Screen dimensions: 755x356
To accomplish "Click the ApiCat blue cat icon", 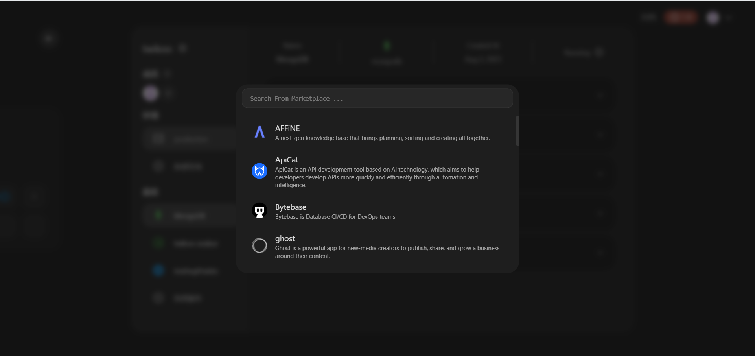I will [x=260, y=171].
